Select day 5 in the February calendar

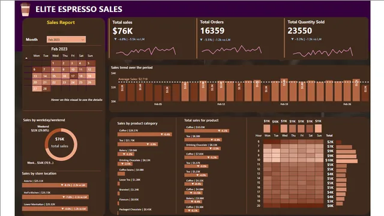point(91,63)
